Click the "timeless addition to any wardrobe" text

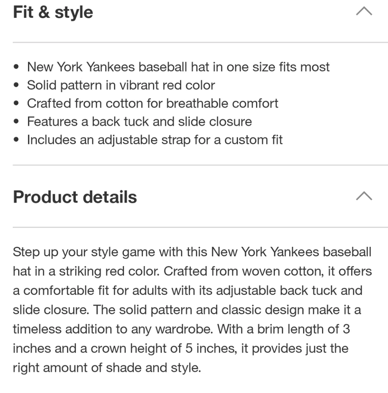pyautogui.click(x=113, y=329)
